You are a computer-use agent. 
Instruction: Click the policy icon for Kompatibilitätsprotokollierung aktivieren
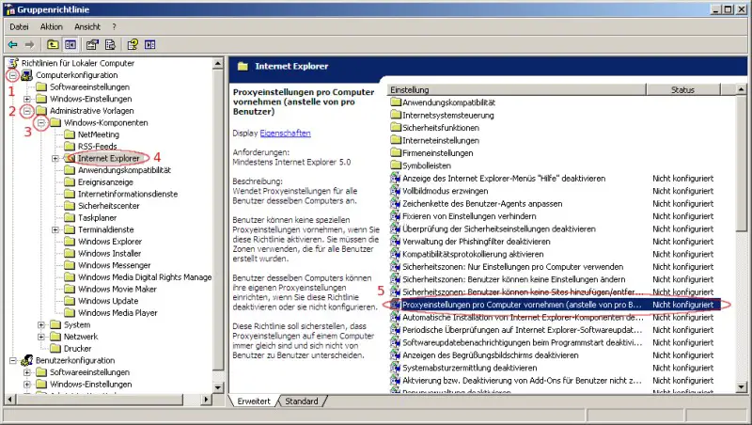point(395,254)
